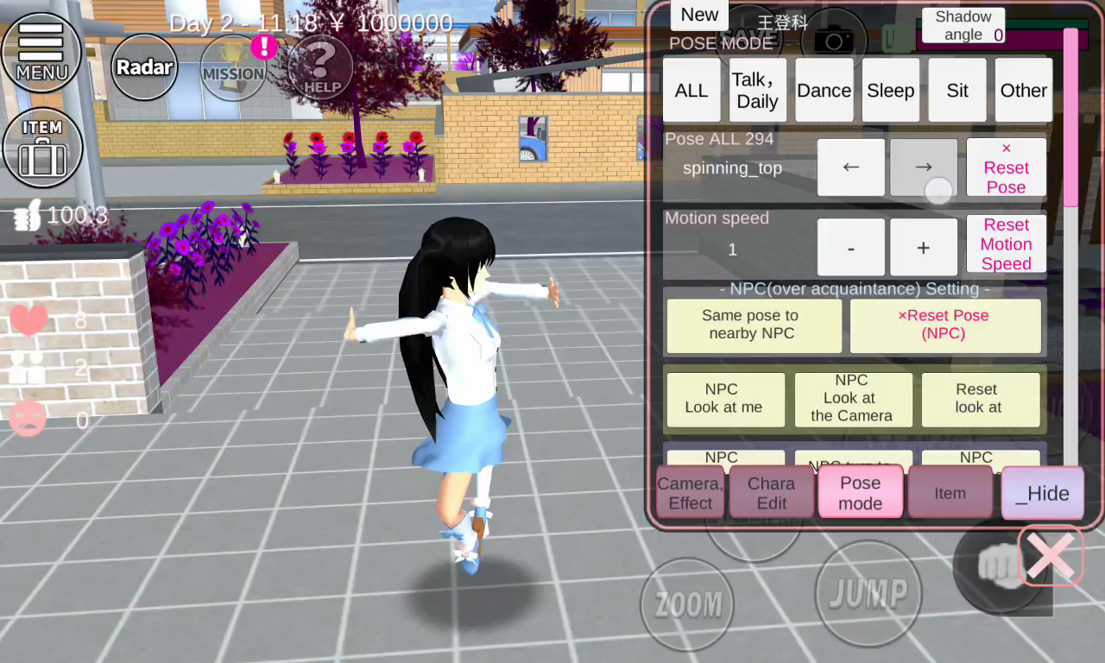Decrease motion speed with minus button
This screenshot has height=663, width=1105.
850,248
